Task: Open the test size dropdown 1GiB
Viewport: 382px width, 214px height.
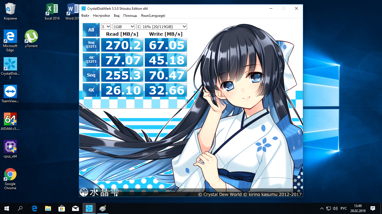Action: click(x=124, y=27)
